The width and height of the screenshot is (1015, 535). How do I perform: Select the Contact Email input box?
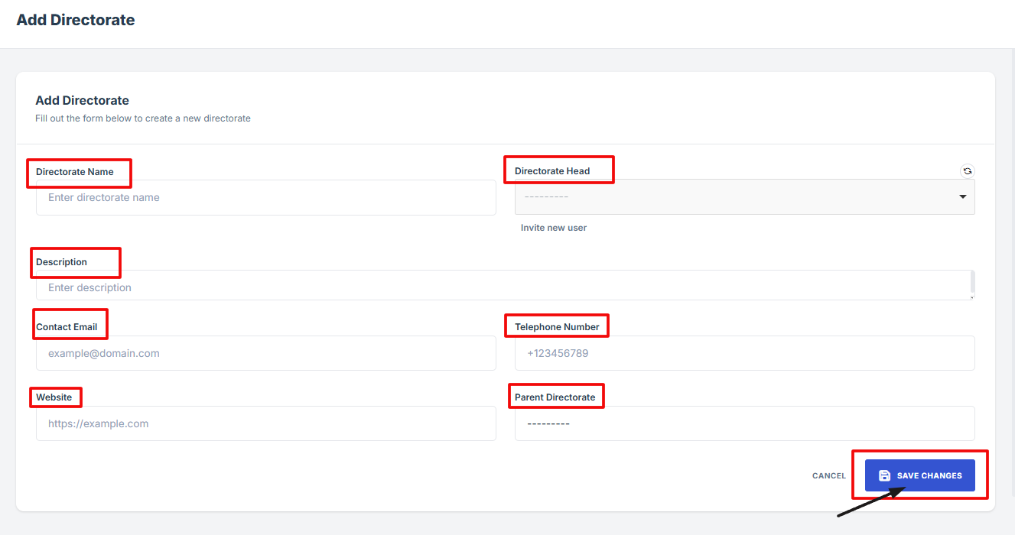(x=265, y=353)
